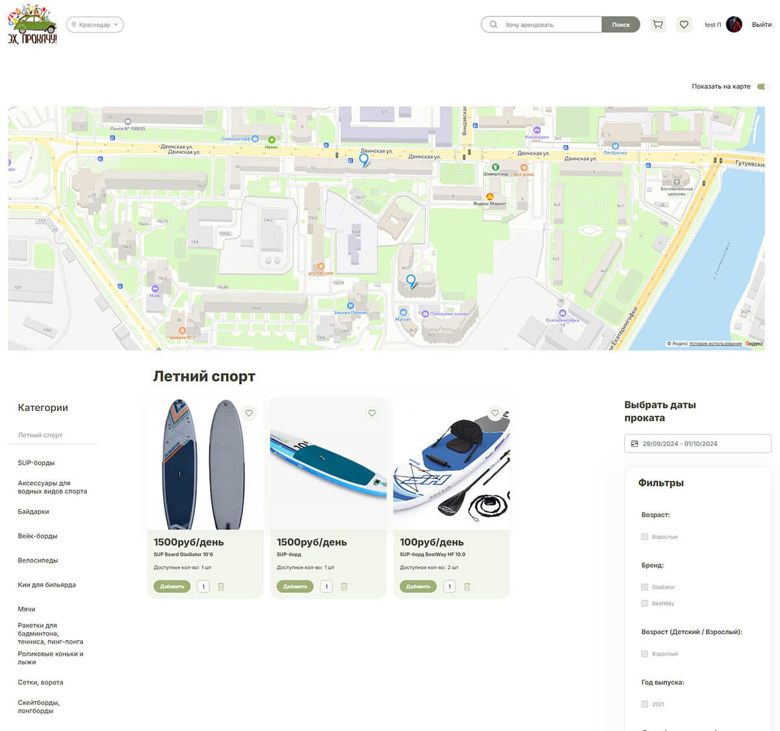Check the Gladiator brand filter

(645, 587)
